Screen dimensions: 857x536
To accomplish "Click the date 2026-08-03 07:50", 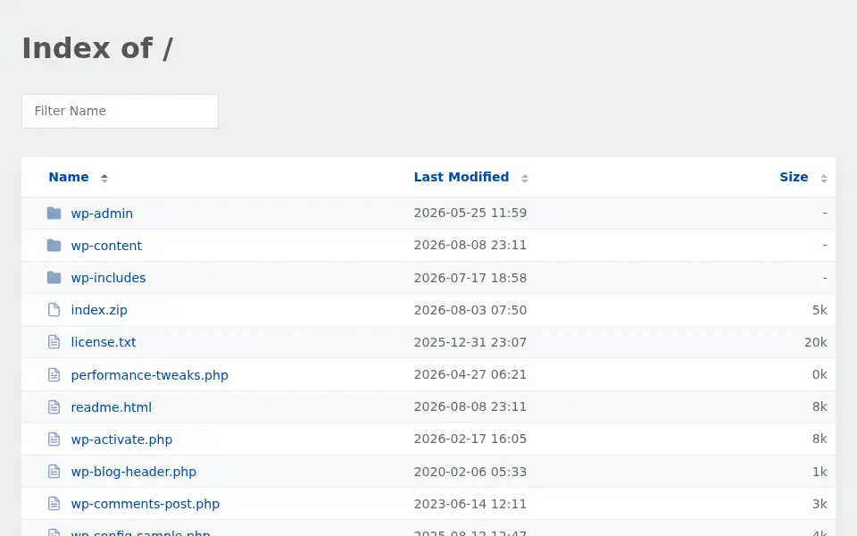I will coord(470,310).
